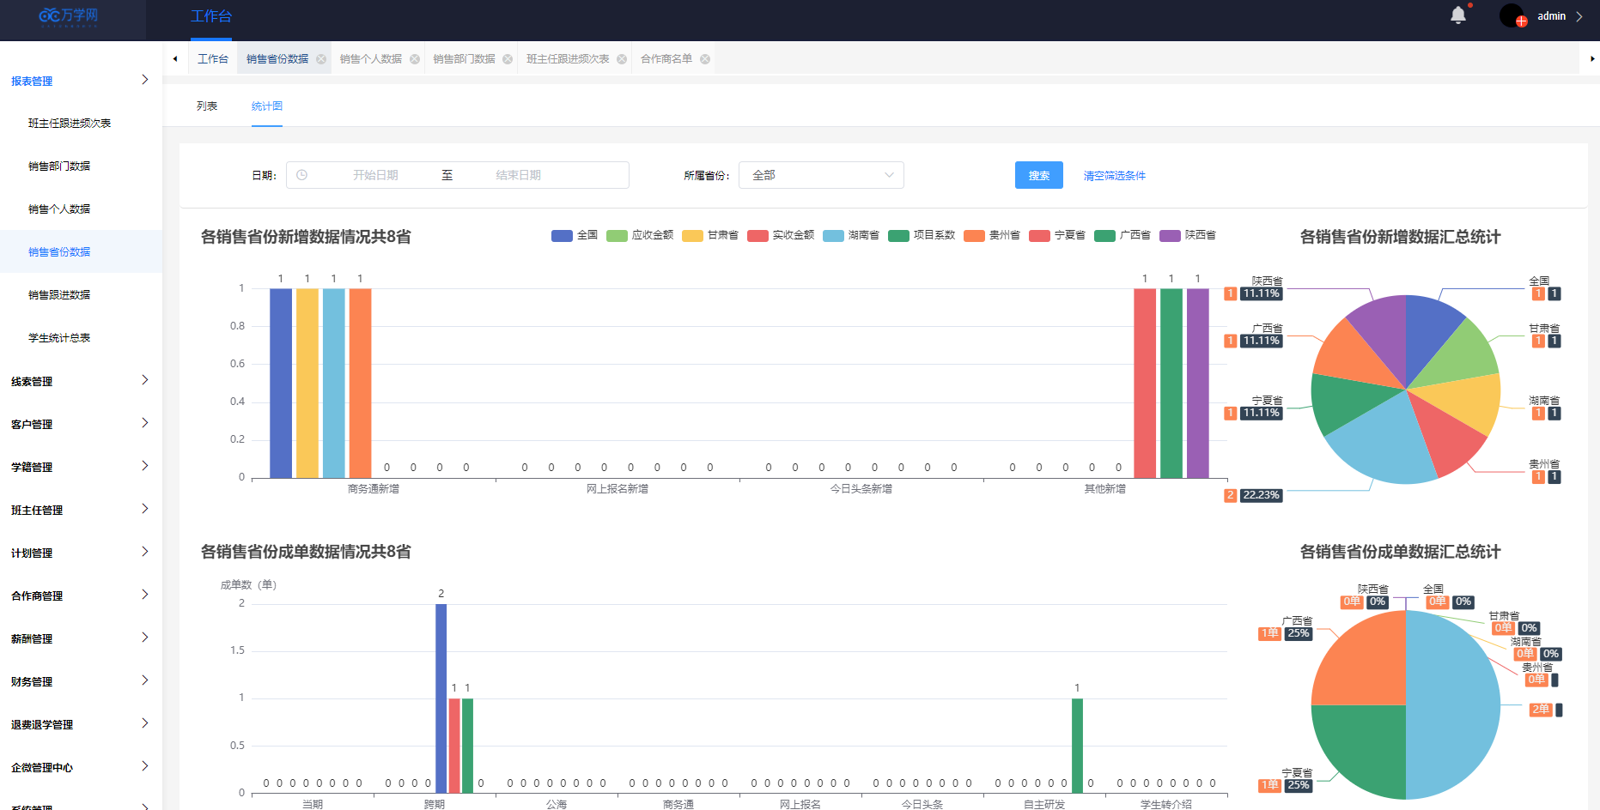Toggle 甘肃省 legend series
The height and width of the screenshot is (810, 1600).
(x=710, y=235)
